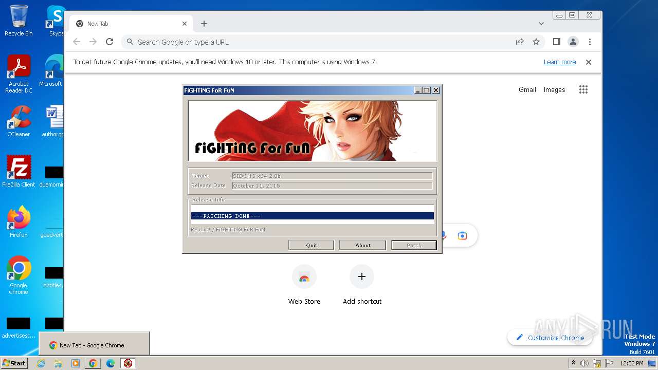This screenshot has width=658, height=370.
Task: Click Customize Chrome button
Action: tap(550, 338)
